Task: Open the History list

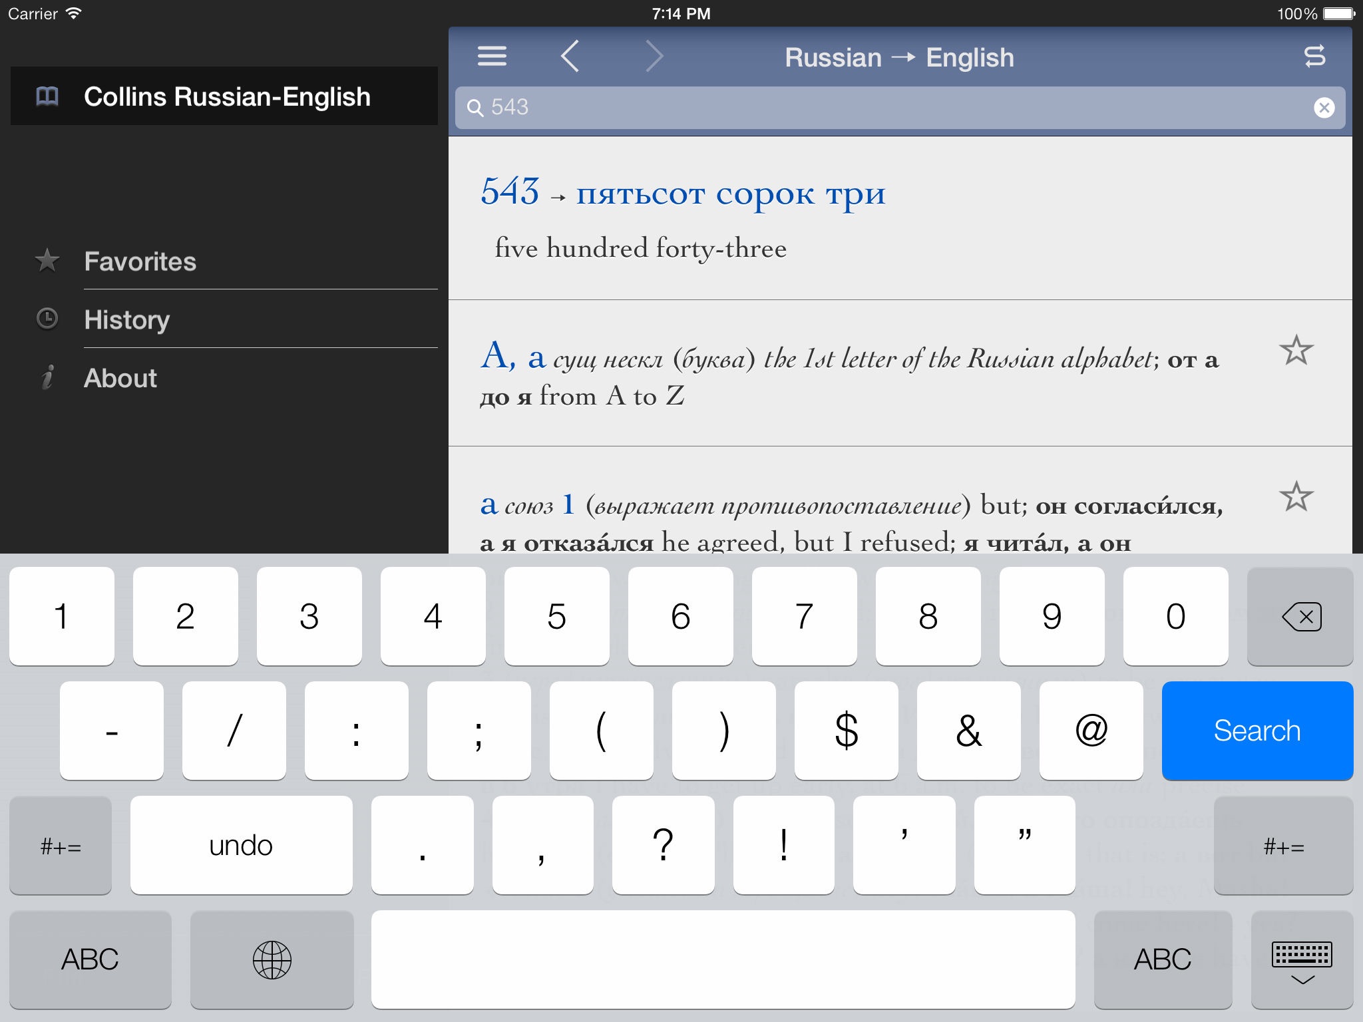Action: pyautogui.click(x=126, y=320)
